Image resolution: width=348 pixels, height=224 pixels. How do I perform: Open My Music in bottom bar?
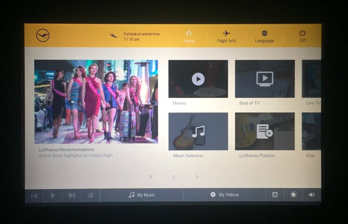141,195
